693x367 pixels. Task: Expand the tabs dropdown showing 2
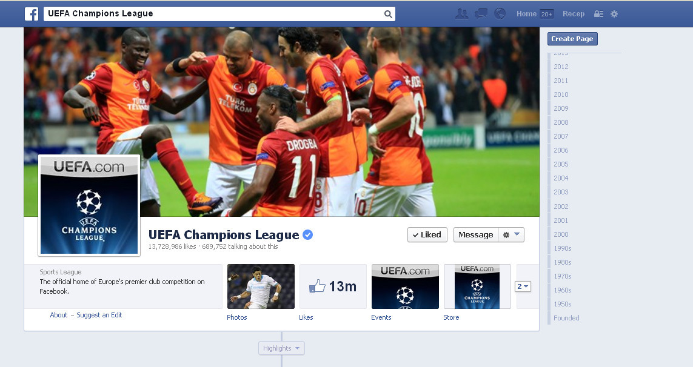523,286
